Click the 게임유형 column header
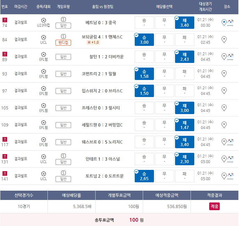Image resolution: width=239 pixels, height=226 pixels. pos(63,7)
